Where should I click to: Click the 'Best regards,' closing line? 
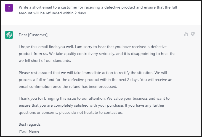coord(30,124)
